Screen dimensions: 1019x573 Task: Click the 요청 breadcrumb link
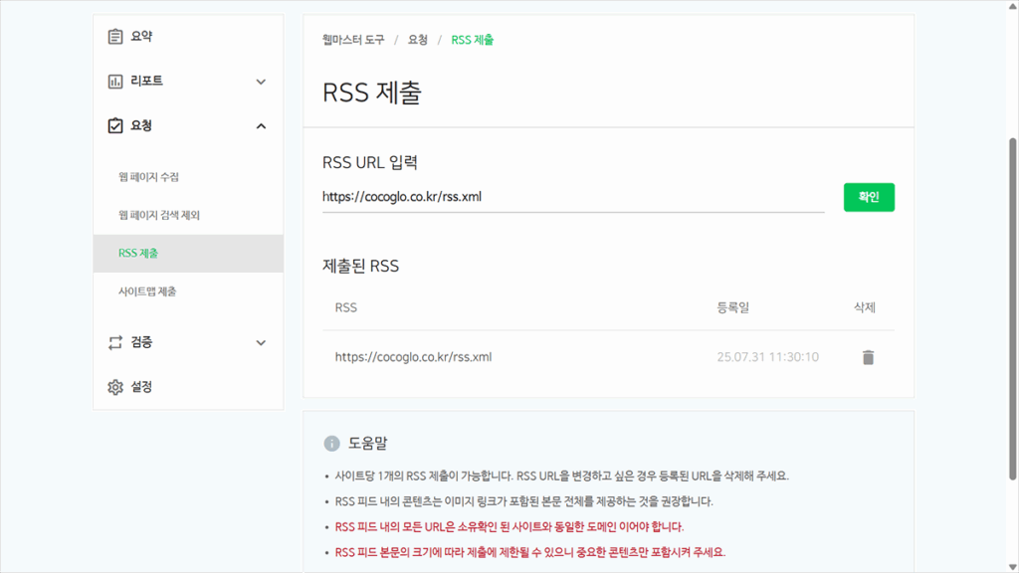tap(417, 40)
